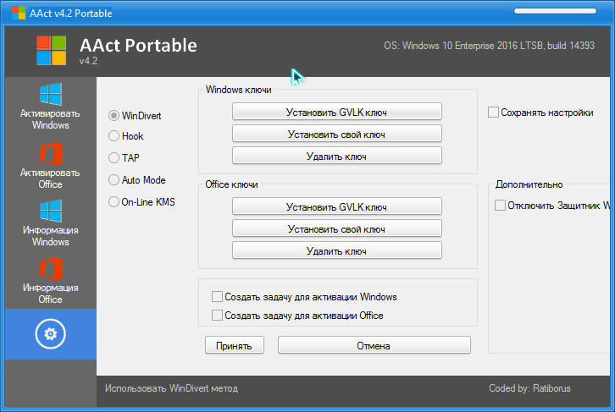This screenshot has height=412, width=615.
Task: Click the settings gear icon in sidebar
Action: 50,334
